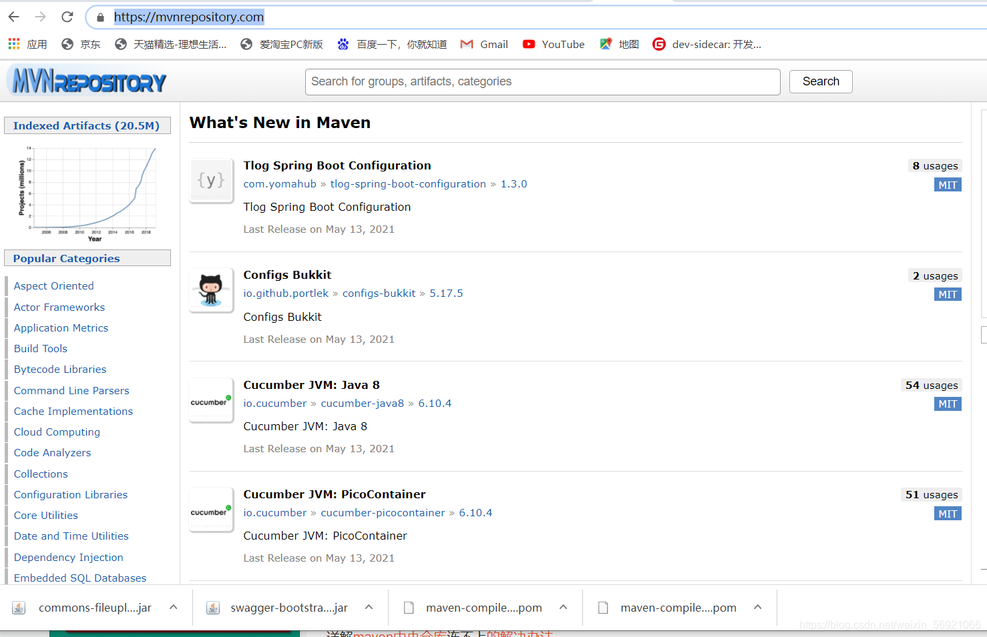Image resolution: width=987 pixels, height=637 pixels.
Task: Open the tlog-spring-boot-configuration artifact link
Action: coord(408,184)
